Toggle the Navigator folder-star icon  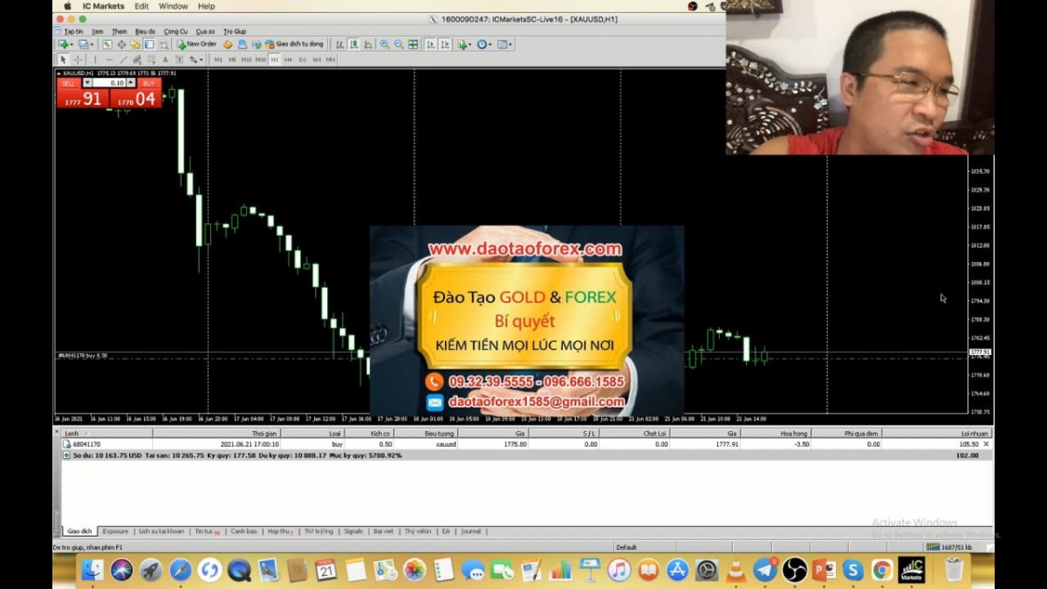click(135, 44)
